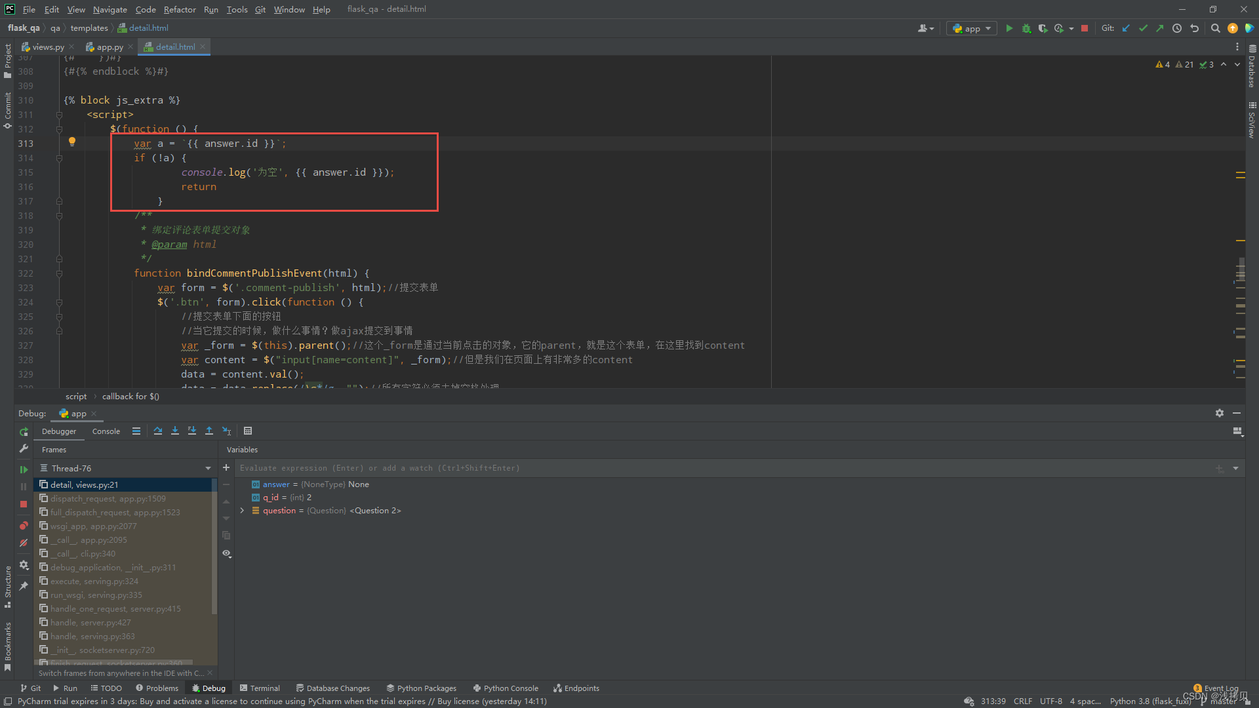Go to previous highlighted error arrow
This screenshot has width=1259, height=708.
click(x=1224, y=64)
